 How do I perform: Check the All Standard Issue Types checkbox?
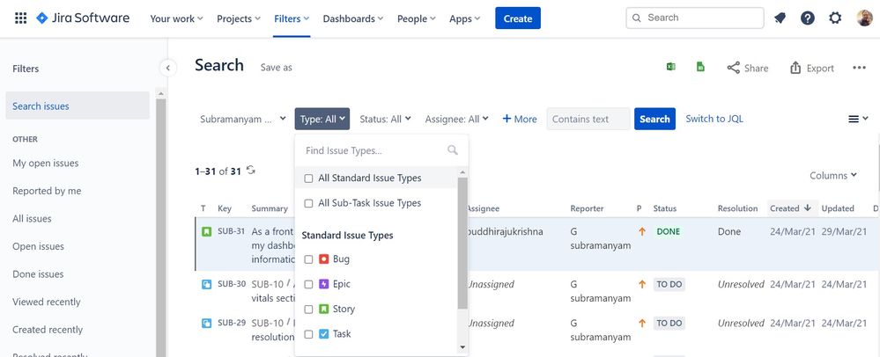[308, 178]
